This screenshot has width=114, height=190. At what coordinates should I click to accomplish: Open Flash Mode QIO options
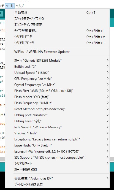click(x=58, y=97)
